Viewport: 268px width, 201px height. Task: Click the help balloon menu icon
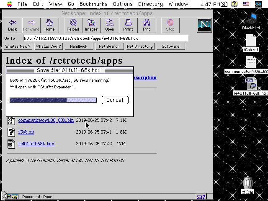[x=234, y=4]
